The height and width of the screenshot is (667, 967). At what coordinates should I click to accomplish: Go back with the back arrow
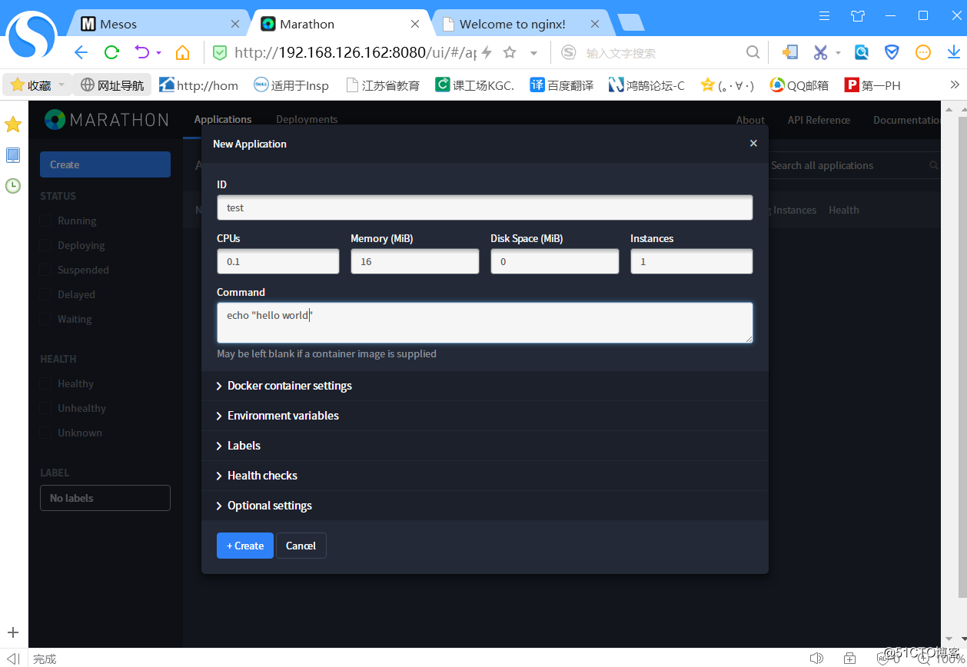(81, 52)
